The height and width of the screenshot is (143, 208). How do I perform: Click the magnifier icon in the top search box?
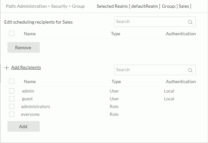(190, 22)
